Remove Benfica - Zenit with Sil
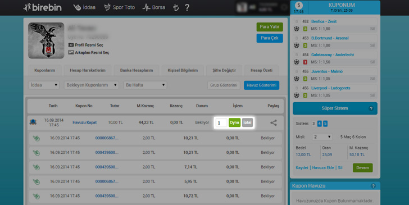The image size is (409, 205). pyautogui.click(x=372, y=29)
